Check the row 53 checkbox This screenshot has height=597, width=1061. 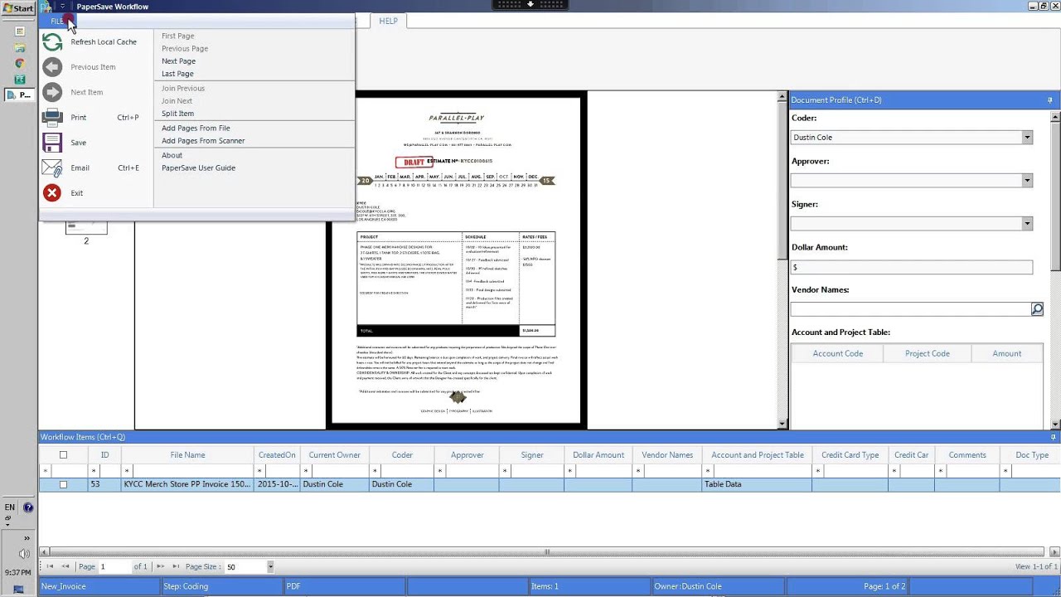63,484
